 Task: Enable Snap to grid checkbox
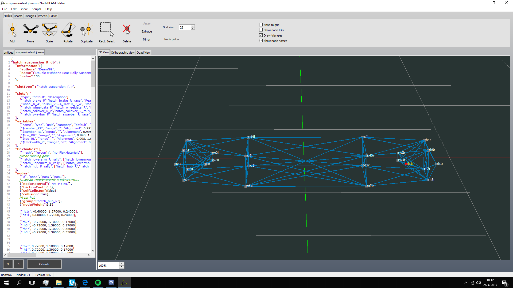[261, 25]
